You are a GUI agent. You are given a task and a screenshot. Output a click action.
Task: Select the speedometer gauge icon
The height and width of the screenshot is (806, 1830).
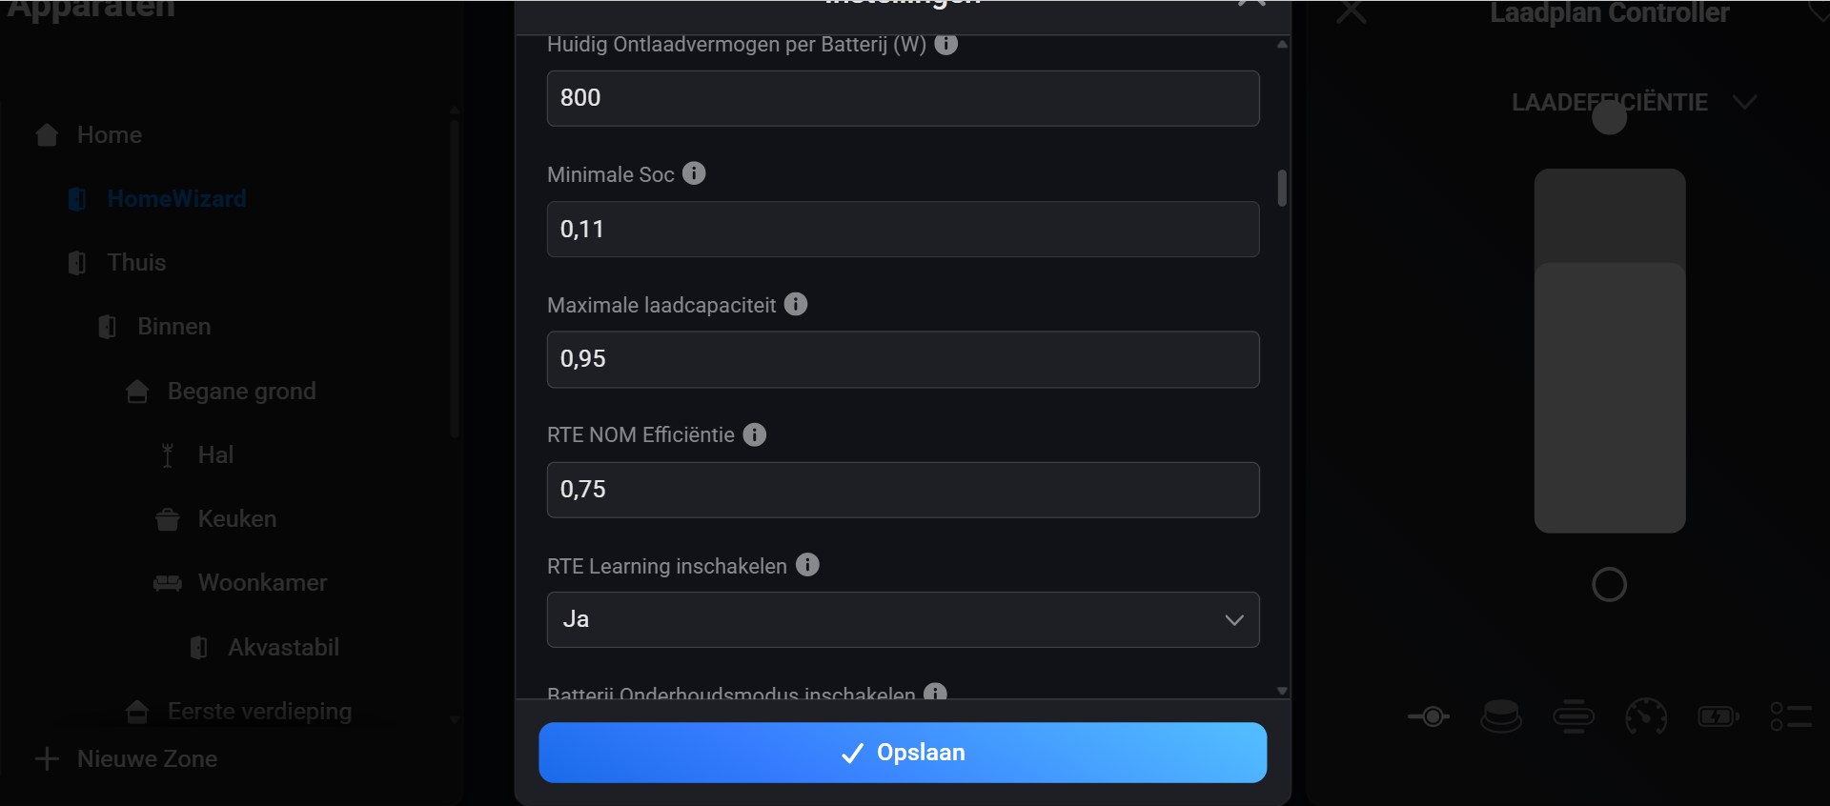tap(1646, 716)
